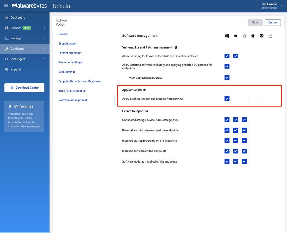
Task: Click the Windows platform icon
Action: [227, 36]
